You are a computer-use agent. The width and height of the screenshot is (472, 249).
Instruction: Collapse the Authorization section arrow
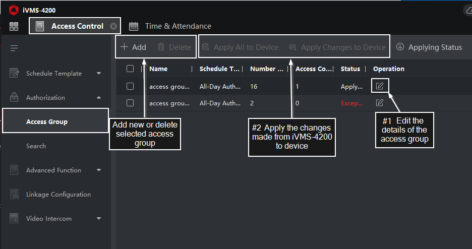[x=99, y=97]
